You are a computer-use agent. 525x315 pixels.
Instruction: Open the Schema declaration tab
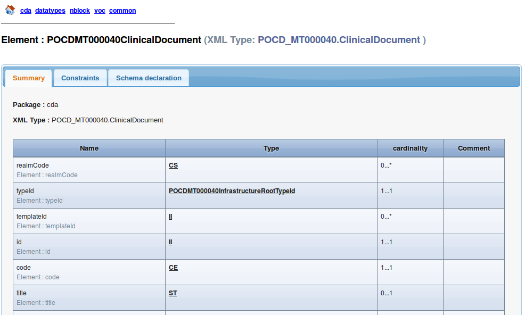tap(149, 78)
